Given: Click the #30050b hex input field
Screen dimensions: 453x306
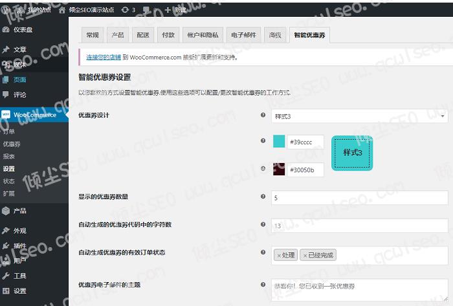Looking at the screenshot, I should point(305,169).
